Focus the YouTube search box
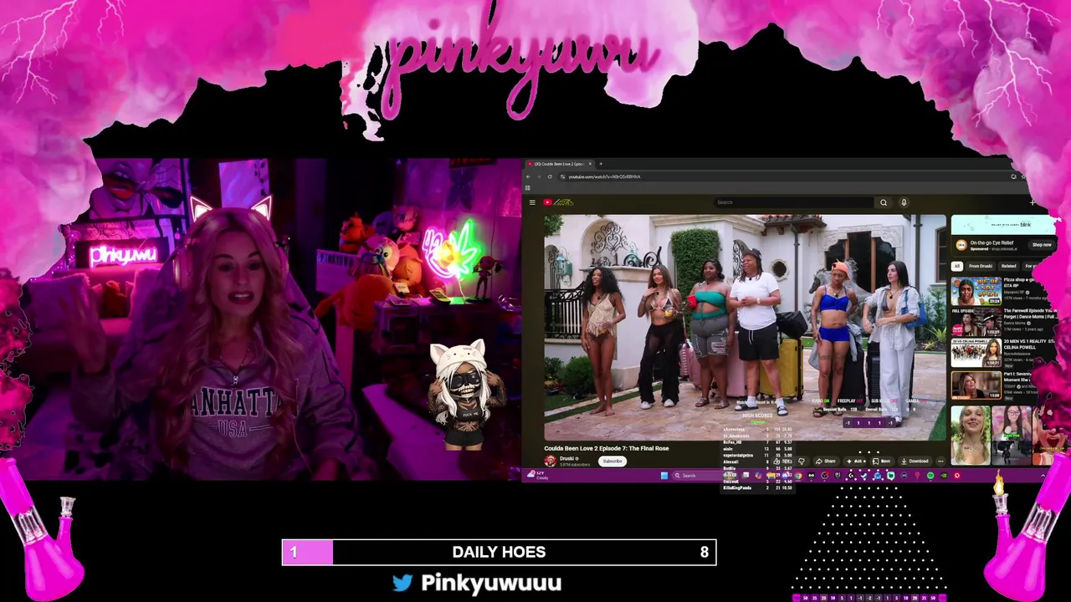This screenshot has width=1071, height=602. (793, 202)
